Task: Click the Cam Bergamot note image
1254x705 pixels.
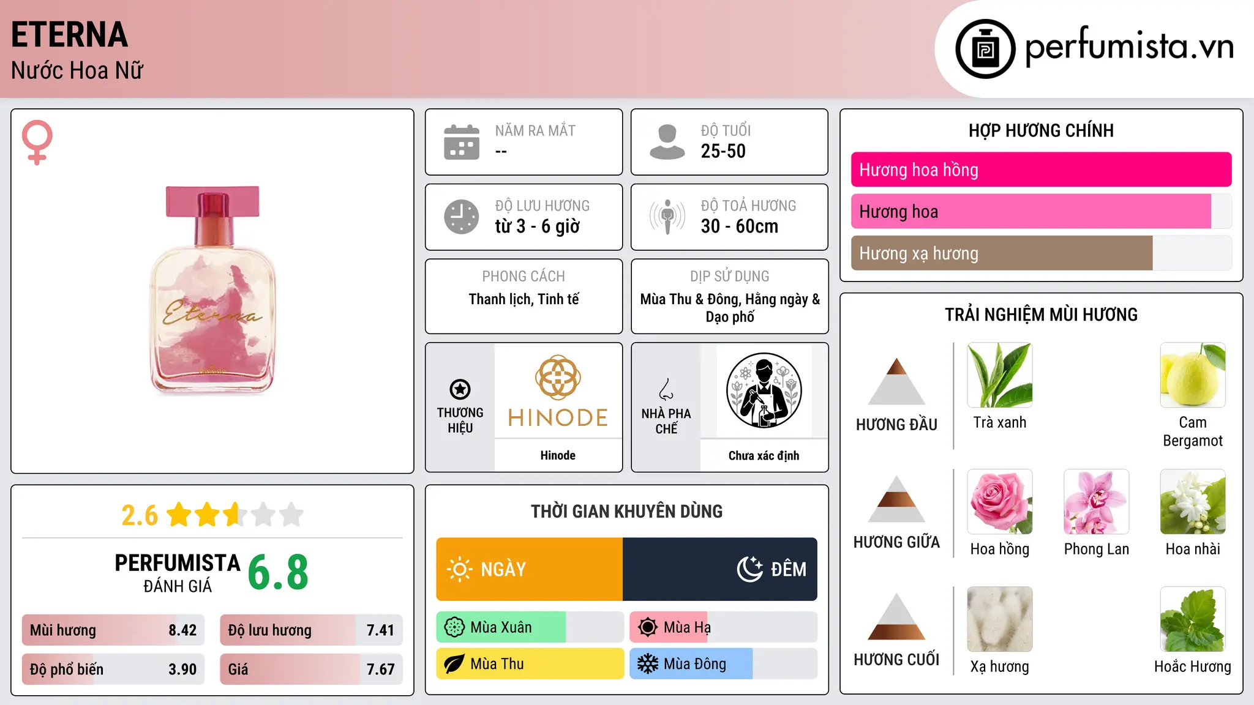Action: (1193, 375)
